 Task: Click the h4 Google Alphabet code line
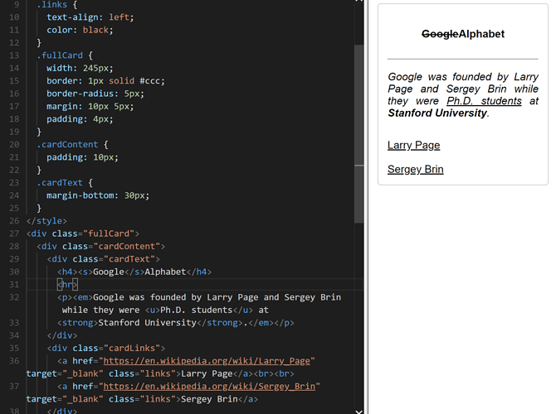(134, 272)
